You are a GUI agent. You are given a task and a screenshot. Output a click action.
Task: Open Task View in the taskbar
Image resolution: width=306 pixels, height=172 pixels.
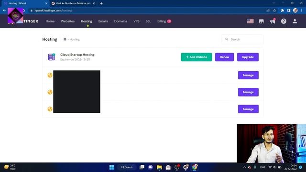click(142, 167)
